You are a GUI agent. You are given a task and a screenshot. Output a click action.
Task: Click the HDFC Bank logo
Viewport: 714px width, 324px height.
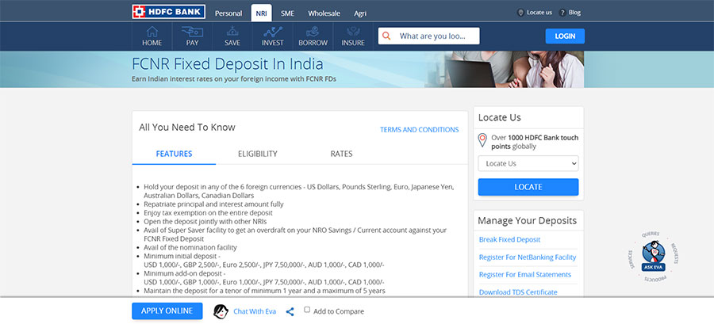pos(168,12)
